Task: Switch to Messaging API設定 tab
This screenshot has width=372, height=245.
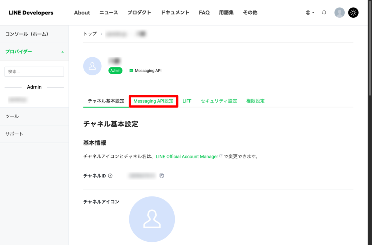Action: pyautogui.click(x=153, y=101)
